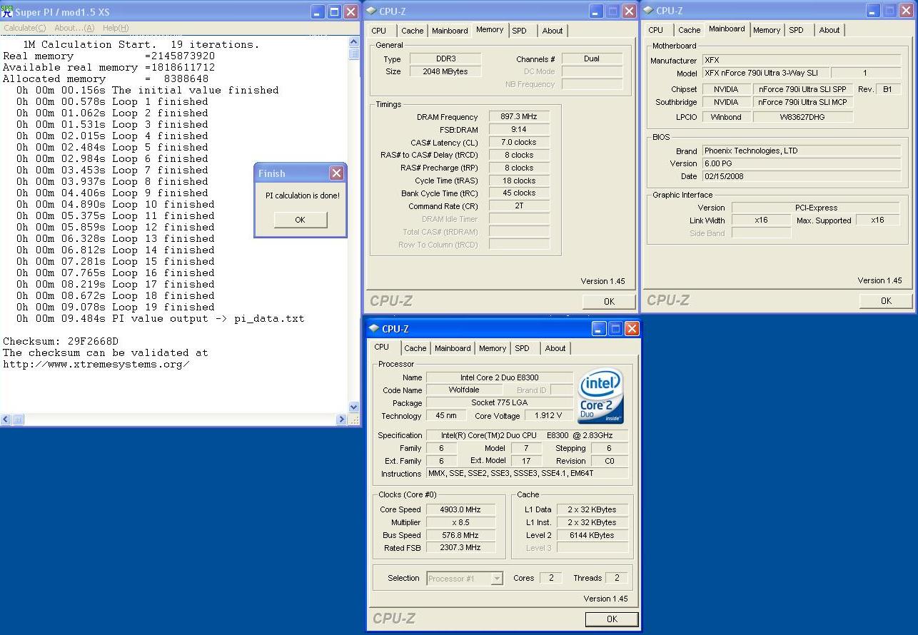Click the FSB:DRAM ratio 9:14
918x635 pixels.
point(519,129)
